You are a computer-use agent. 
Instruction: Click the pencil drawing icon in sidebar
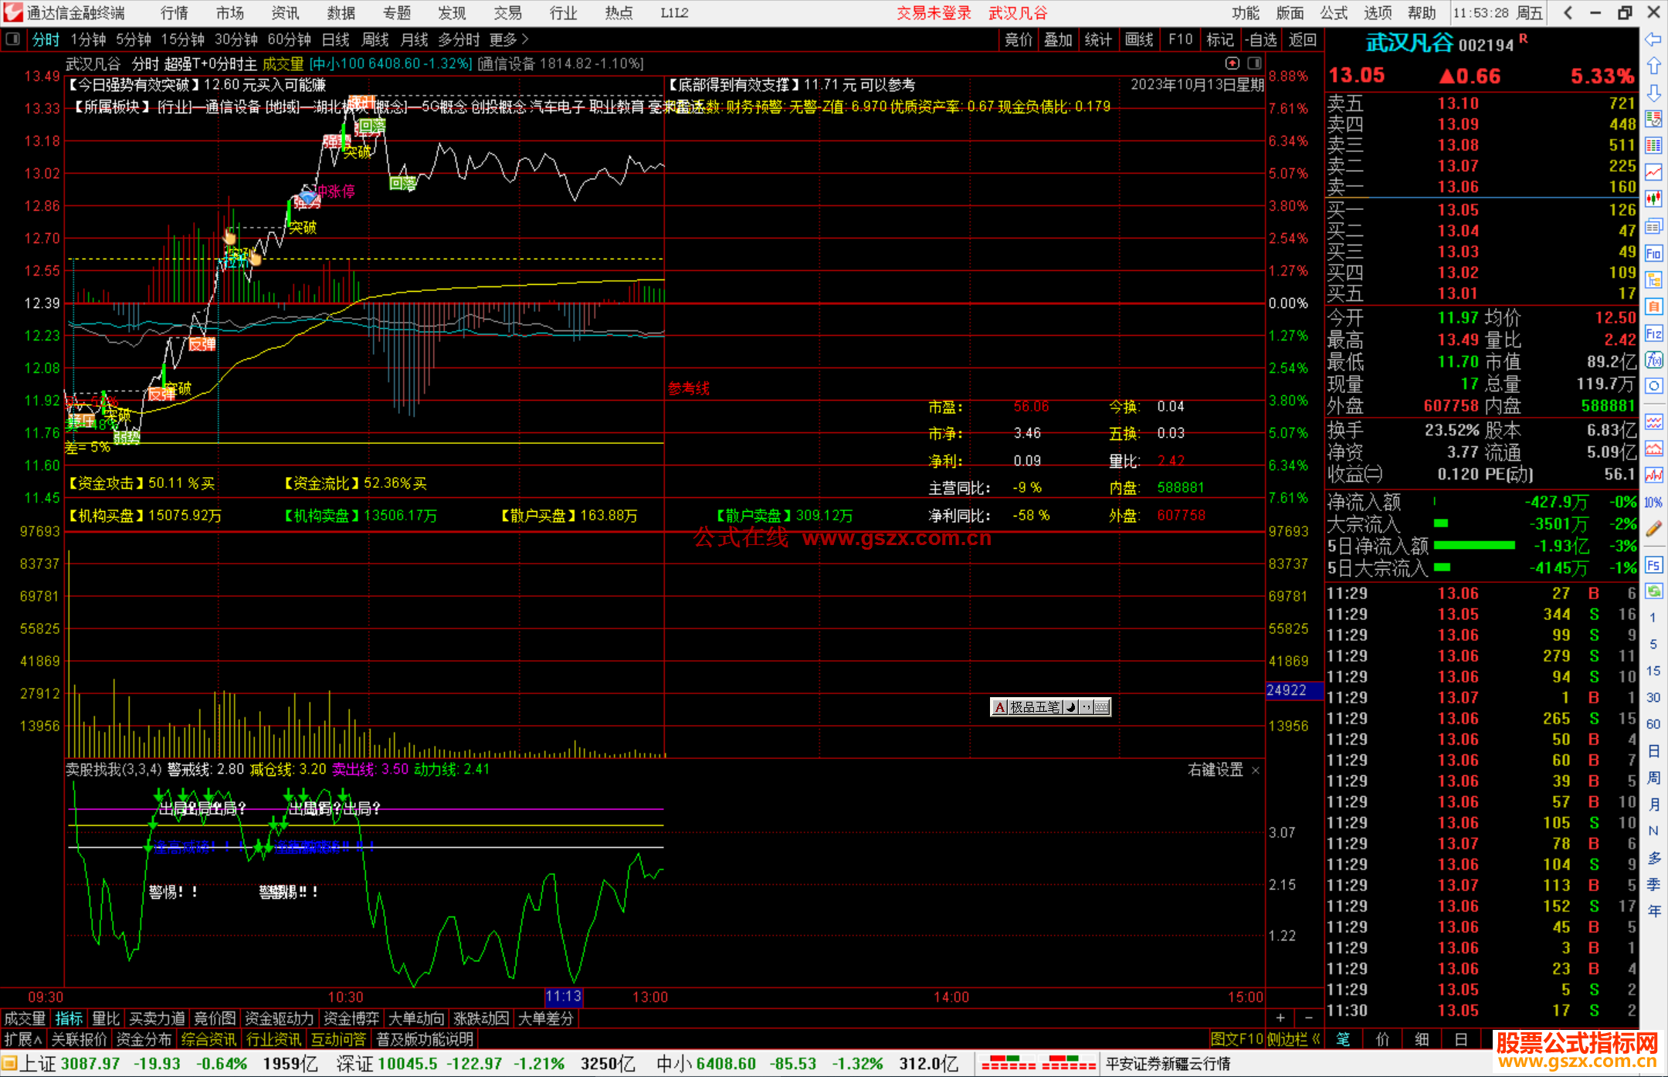tap(1653, 529)
